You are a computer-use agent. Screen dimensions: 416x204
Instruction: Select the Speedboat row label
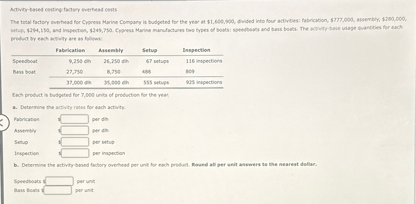click(25, 61)
